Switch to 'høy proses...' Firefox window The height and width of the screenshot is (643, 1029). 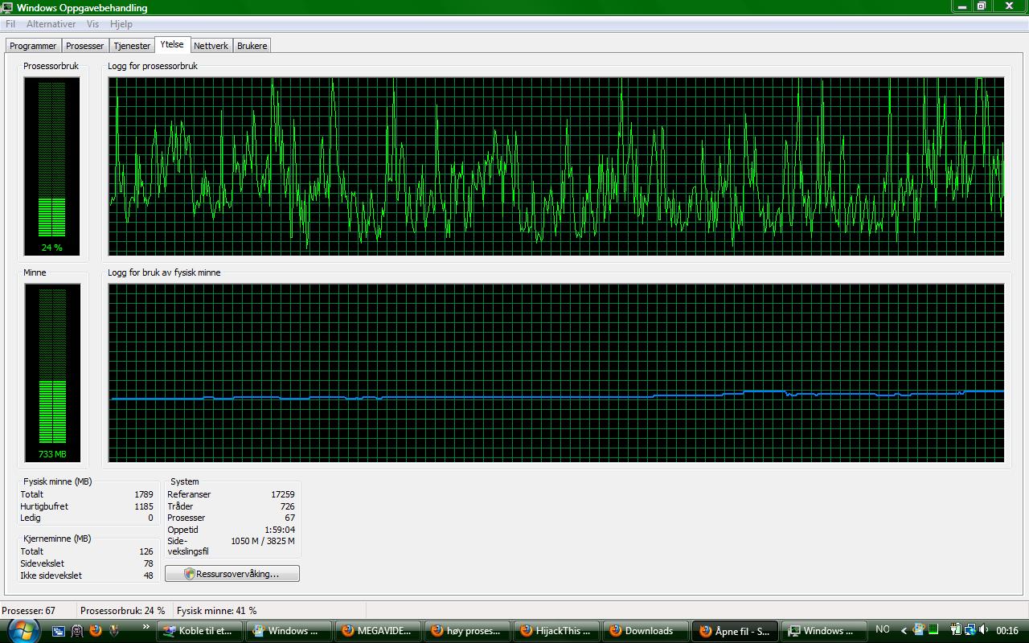pos(467,631)
